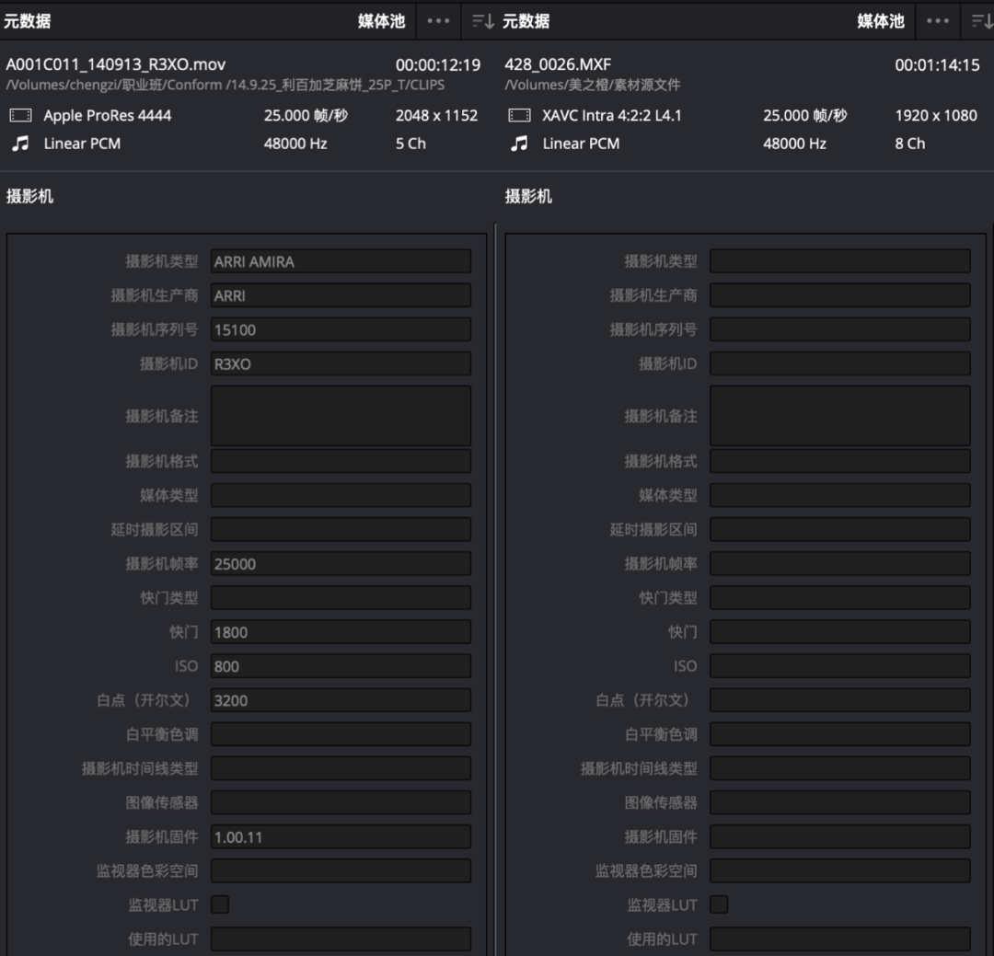Click the video icon beside Apple ProRes 4444
The width and height of the screenshot is (994, 956).
20,116
